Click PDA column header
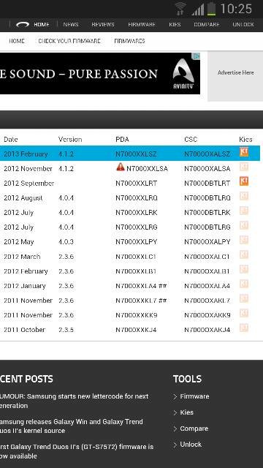263x468 pixels. pyautogui.click(x=122, y=140)
